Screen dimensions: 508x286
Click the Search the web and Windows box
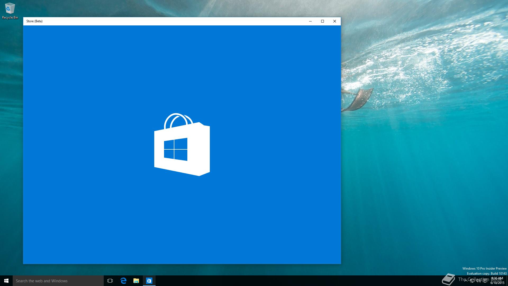click(58, 281)
